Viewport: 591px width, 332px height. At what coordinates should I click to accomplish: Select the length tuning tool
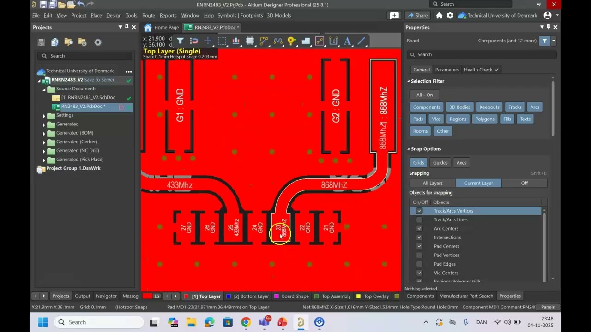(x=277, y=41)
